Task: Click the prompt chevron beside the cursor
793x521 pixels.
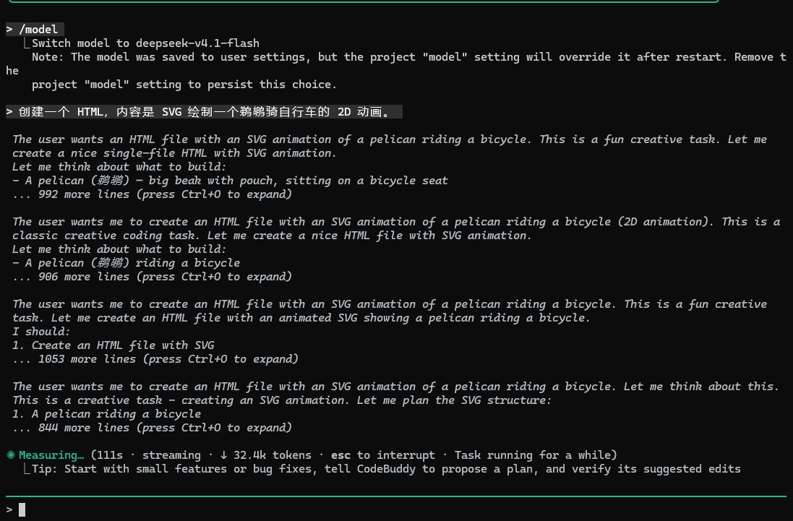Action: [x=9, y=509]
